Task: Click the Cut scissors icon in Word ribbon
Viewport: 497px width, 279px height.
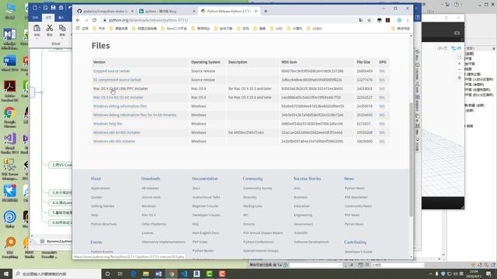Action: (x=50, y=29)
